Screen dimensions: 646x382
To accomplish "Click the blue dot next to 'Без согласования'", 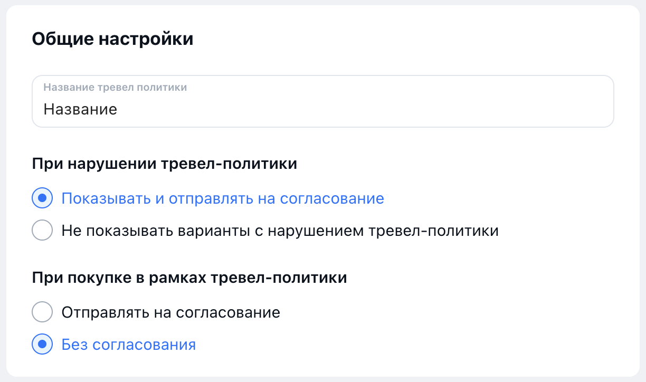I will (42, 345).
